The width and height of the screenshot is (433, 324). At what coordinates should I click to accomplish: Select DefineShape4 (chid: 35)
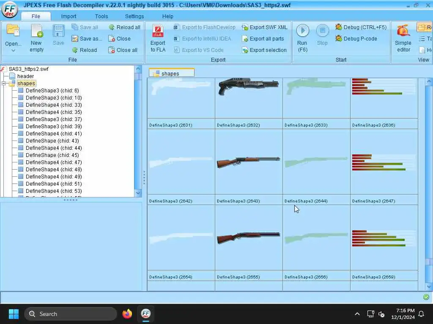coord(54,112)
